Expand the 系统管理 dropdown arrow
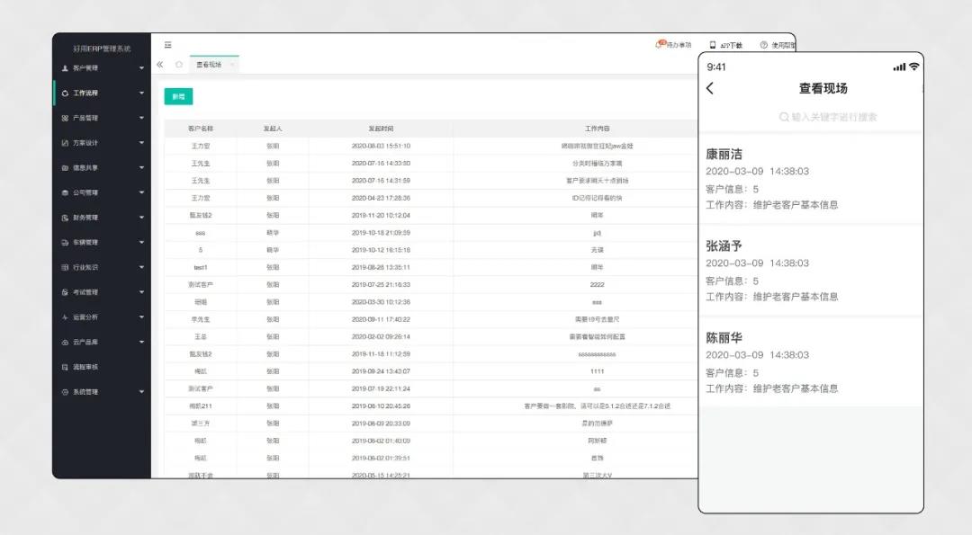 point(141,392)
